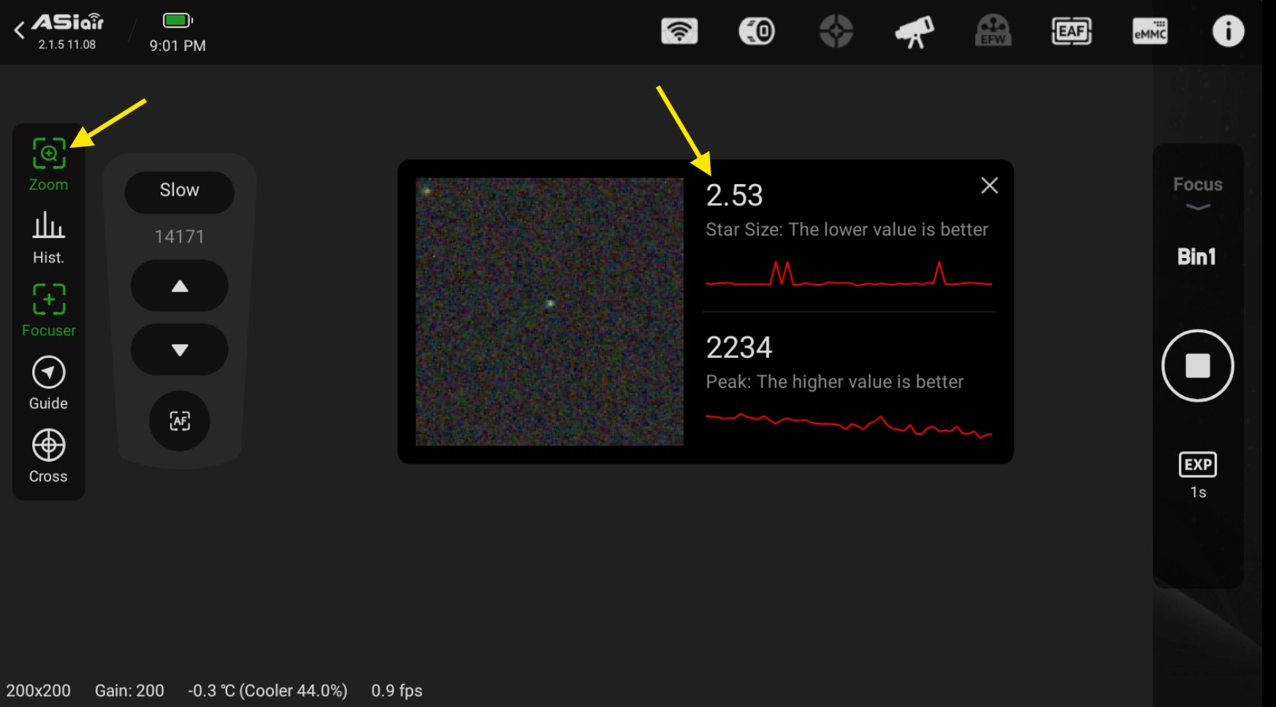This screenshot has width=1276, height=707.
Task: Open the Wi-Fi settings icon
Action: pyautogui.click(x=679, y=31)
